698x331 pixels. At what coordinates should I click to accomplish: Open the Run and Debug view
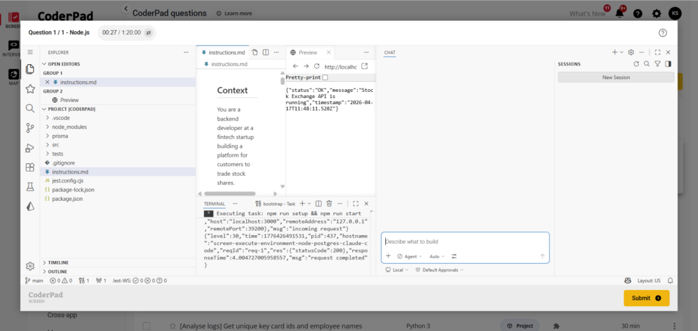(30, 148)
